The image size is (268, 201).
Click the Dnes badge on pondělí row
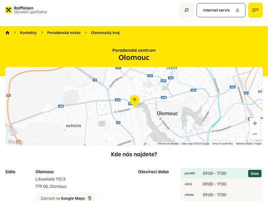tap(254, 174)
